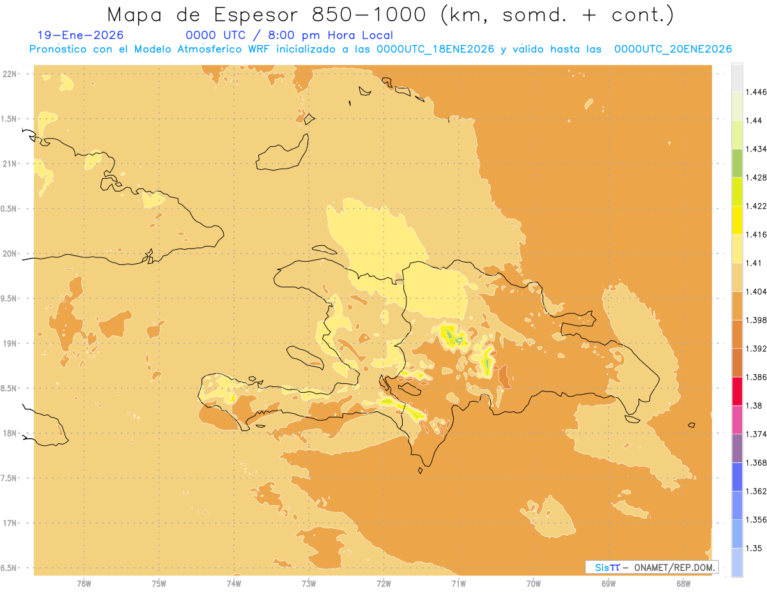The height and width of the screenshot is (592, 767).
Task: Select legend value 1.35
Action: (x=752, y=548)
